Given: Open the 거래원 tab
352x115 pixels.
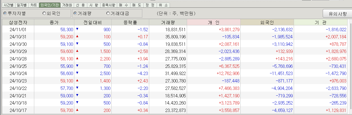Looking at the screenshot, I should 67,5.
